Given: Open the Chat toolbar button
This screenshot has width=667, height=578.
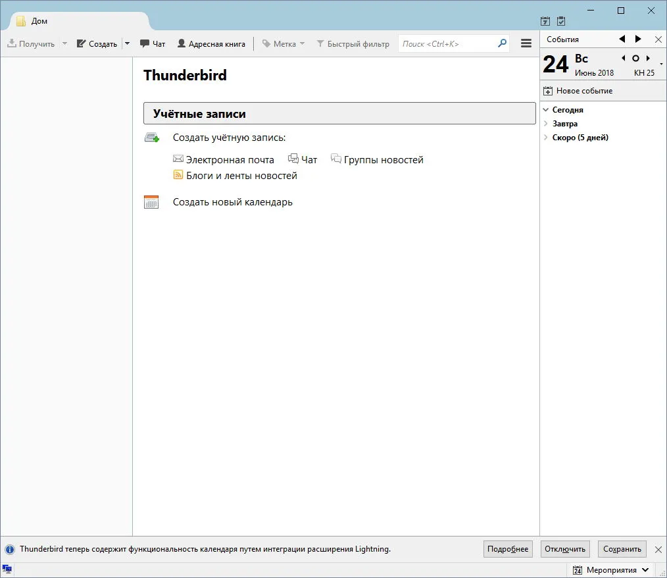Looking at the screenshot, I should click(x=153, y=44).
